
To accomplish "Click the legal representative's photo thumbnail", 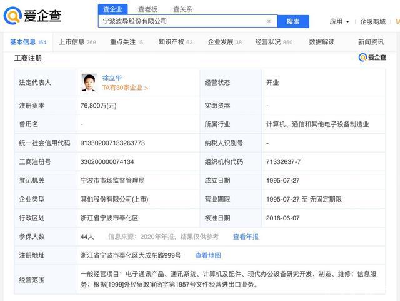I will tap(89, 83).
